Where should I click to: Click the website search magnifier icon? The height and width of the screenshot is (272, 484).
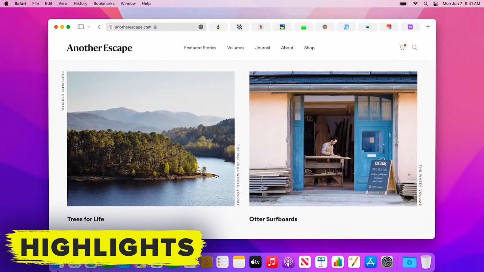pos(414,47)
